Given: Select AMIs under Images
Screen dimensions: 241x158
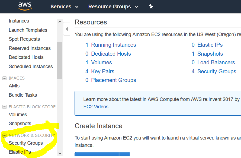Looking at the screenshot, I should pyautogui.click(x=14, y=86).
